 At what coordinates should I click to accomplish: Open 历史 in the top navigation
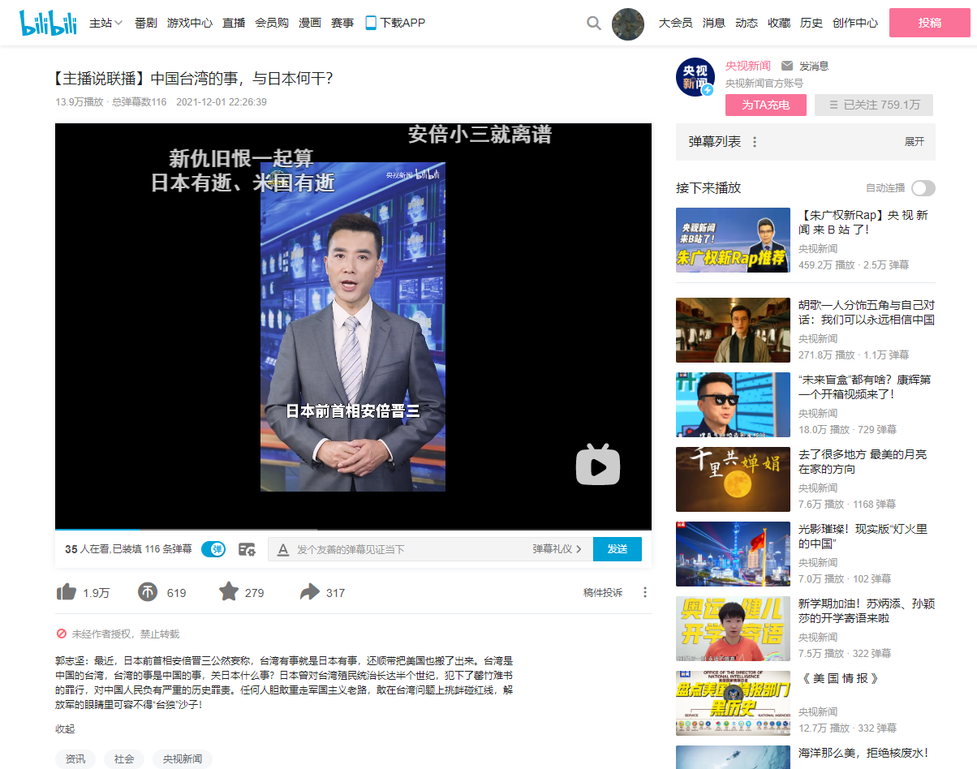tap(811, 23)
